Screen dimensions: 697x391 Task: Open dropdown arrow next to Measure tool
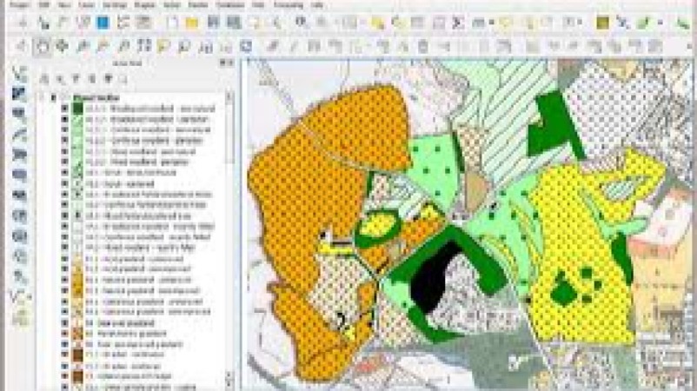click(x=491, y=23)
